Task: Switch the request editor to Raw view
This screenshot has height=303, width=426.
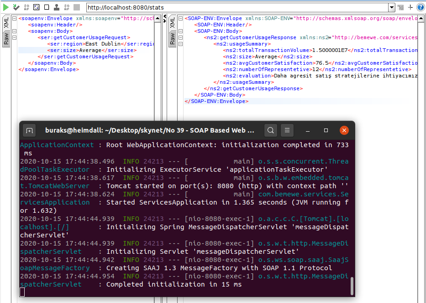Action: (x=6, y=39)
